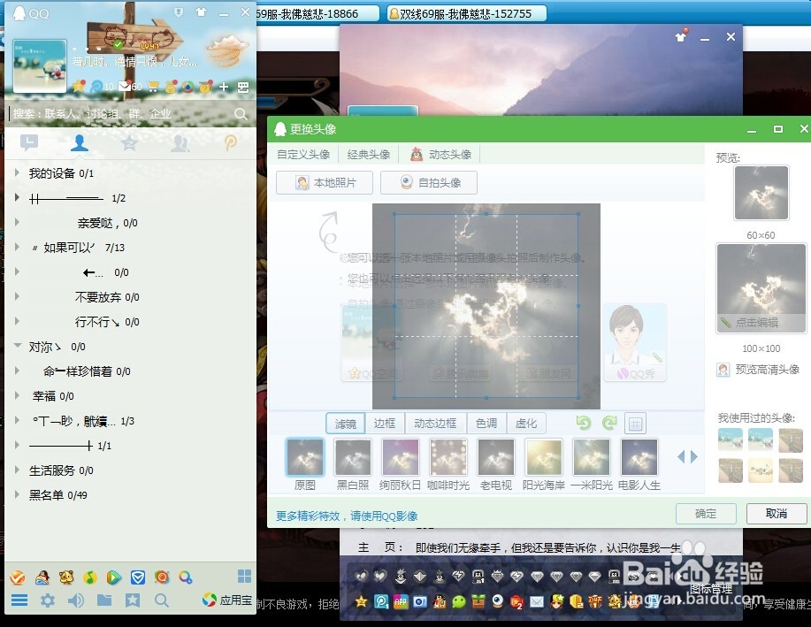
Task: Confirm avatar with 确定 button
Action: [706, 513]
